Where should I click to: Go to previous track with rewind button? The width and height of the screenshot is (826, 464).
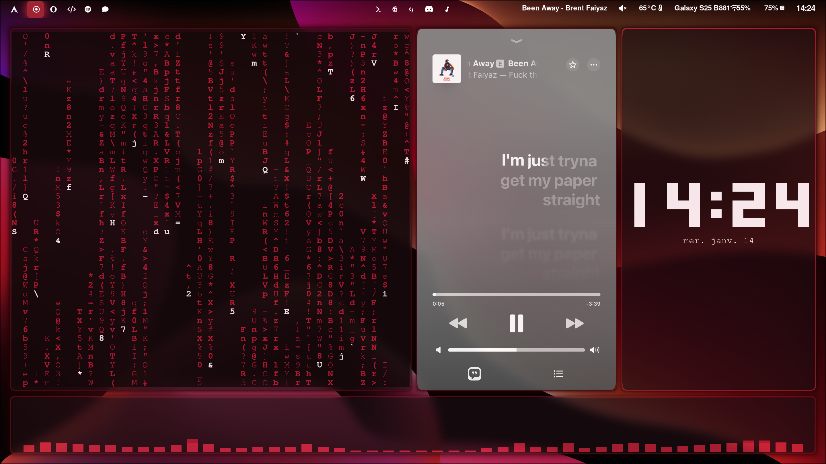click(x=458, y=323)
